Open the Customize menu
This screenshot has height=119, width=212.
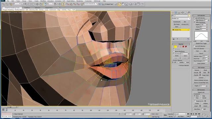tap(88, 1)
